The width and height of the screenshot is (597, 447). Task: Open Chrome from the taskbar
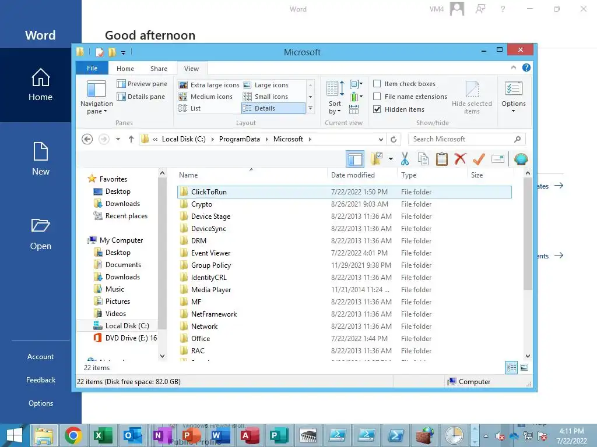click(73, 435)
